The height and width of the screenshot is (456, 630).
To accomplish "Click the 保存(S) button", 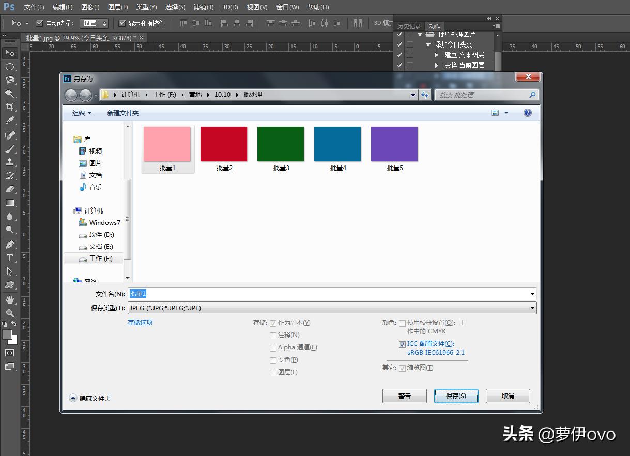I will click(x=456, y=396).
